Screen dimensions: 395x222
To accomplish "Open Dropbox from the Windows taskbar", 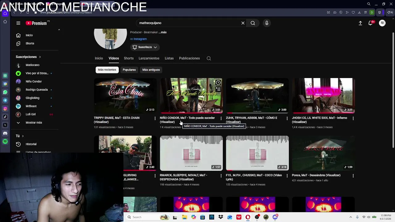I will pyautogui.click(x=221, y=217).
